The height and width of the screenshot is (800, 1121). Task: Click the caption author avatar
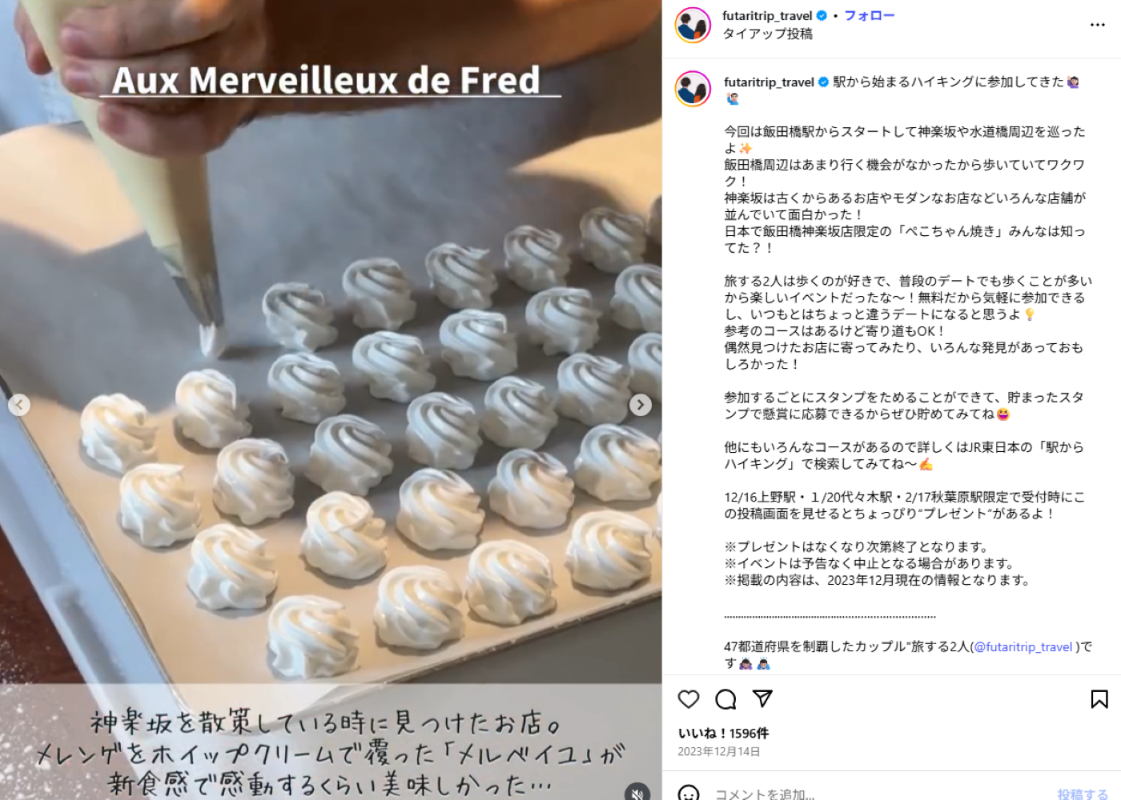pos(693,89)
